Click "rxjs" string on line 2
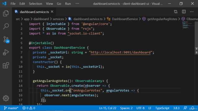 87,29
